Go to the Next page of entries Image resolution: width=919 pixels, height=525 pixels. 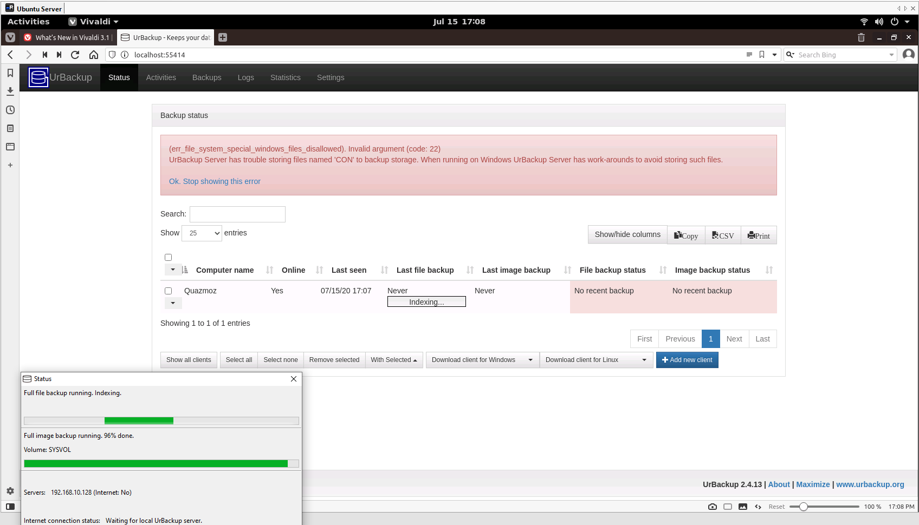click(734, 339)
